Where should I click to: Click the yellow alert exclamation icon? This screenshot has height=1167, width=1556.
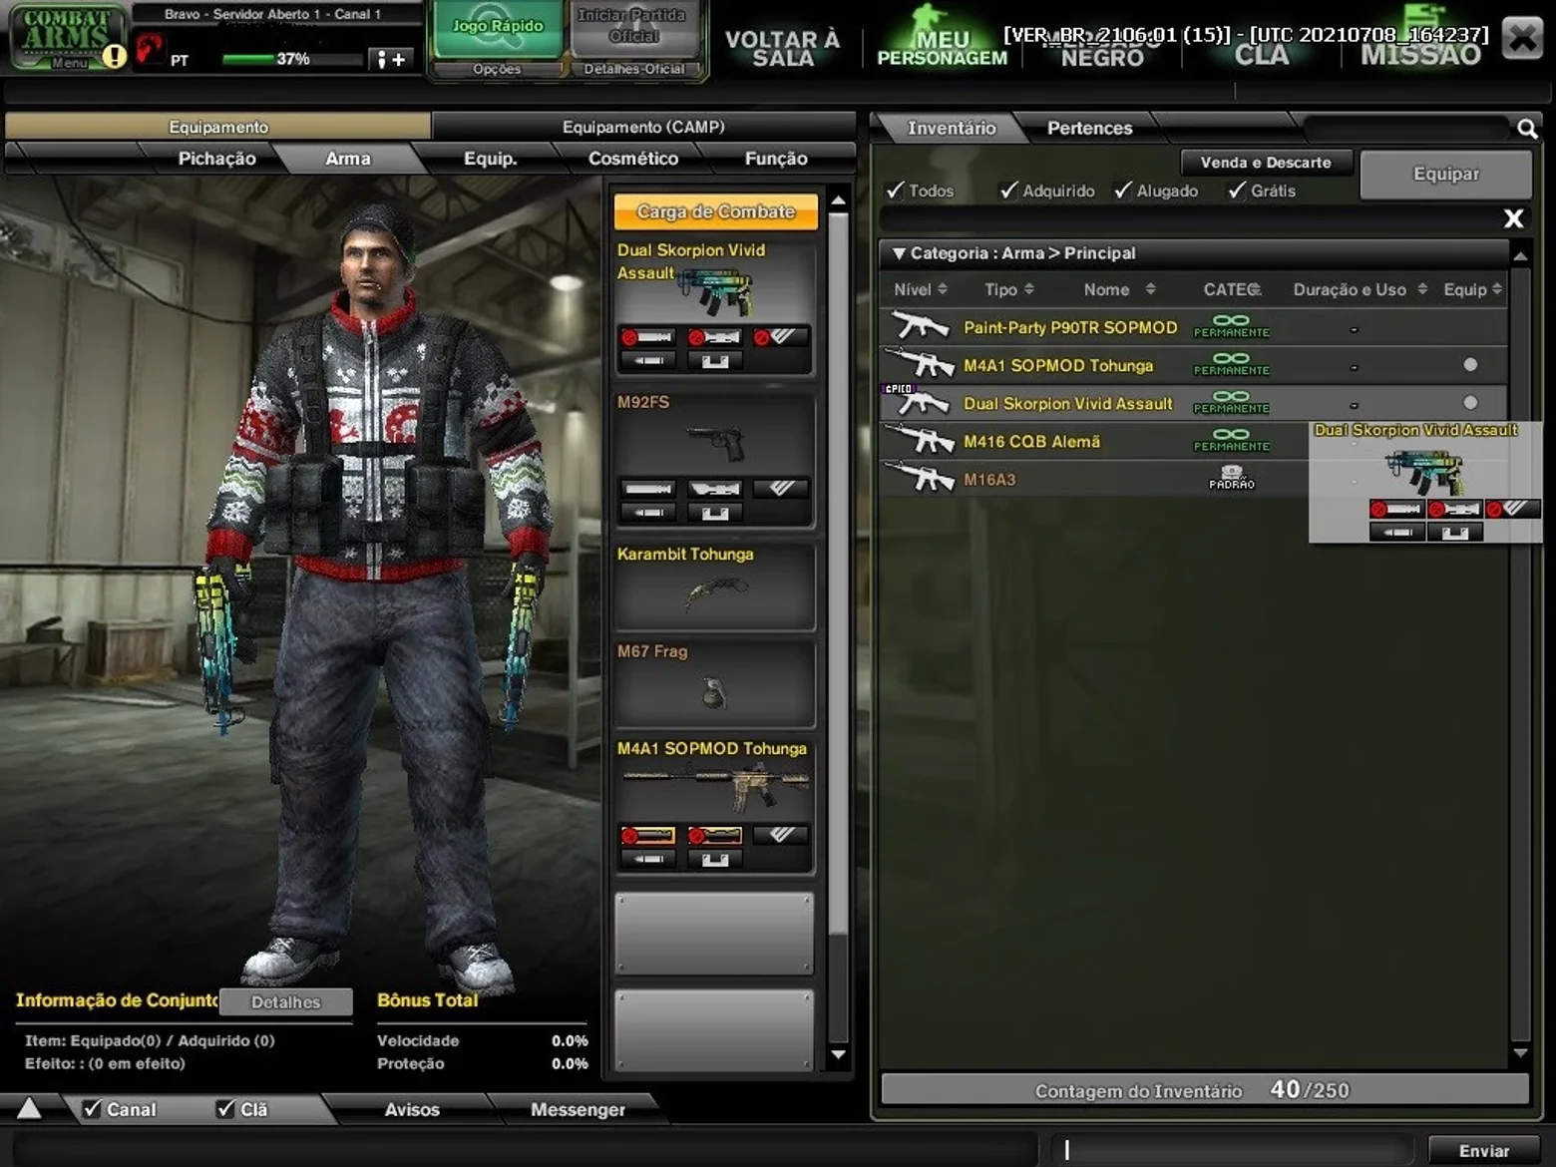click(115, 56)
